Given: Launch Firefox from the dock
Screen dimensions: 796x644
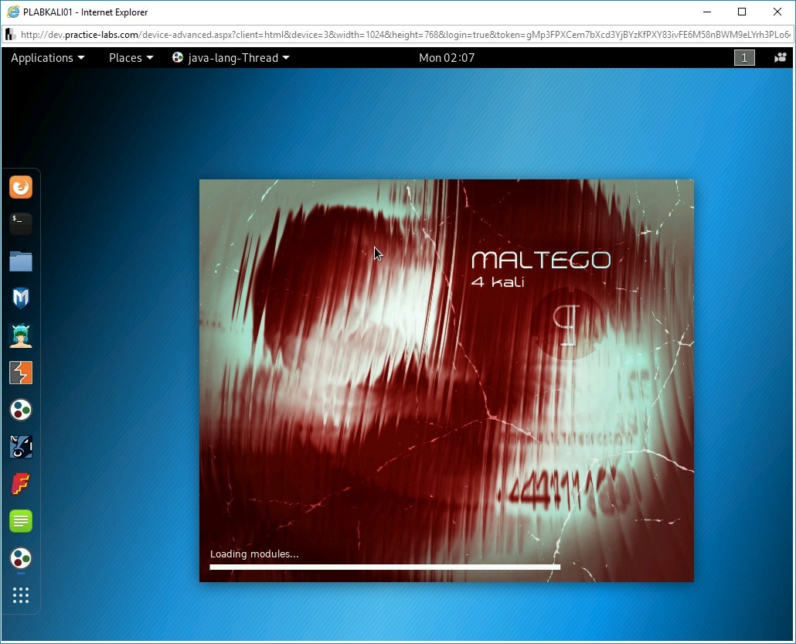Looking at the screenshot, I should tap(21, 187).
